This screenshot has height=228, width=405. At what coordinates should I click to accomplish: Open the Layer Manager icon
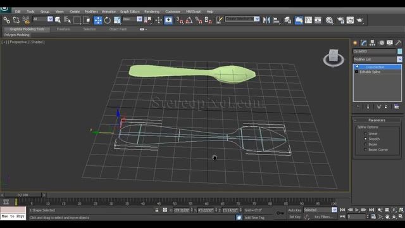point(288,20)
